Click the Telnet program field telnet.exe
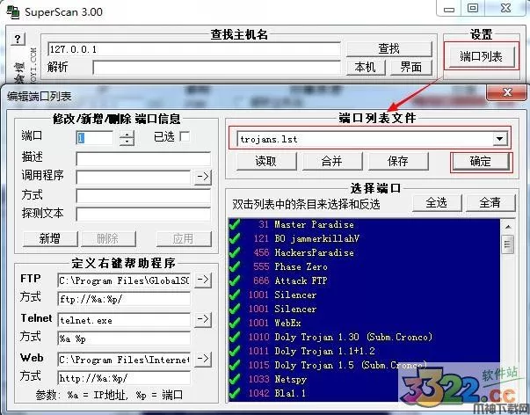The width and height of the screenshot is (530, 415). click(x=124, y=320)
